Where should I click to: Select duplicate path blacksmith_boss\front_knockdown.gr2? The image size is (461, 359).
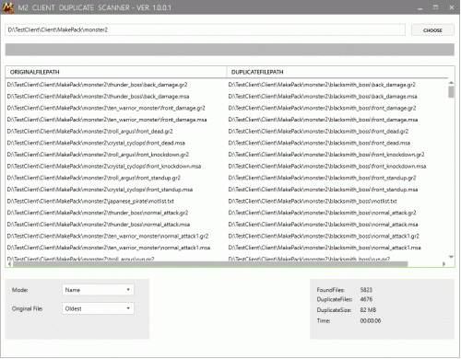click(x=326, y=155)
